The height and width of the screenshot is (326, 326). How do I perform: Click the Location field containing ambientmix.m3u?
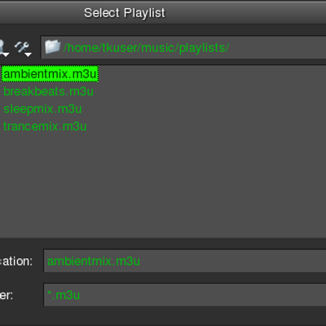pyautogui.click(x=185, y=261)
